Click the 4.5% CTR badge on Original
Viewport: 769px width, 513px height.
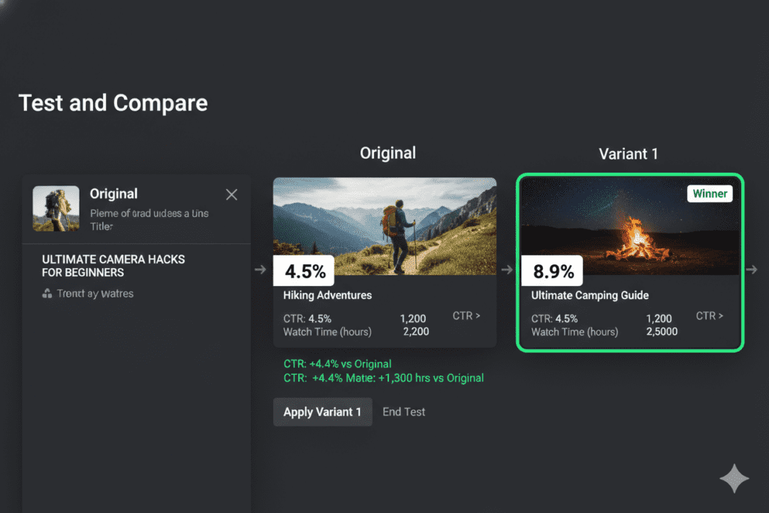304,270
